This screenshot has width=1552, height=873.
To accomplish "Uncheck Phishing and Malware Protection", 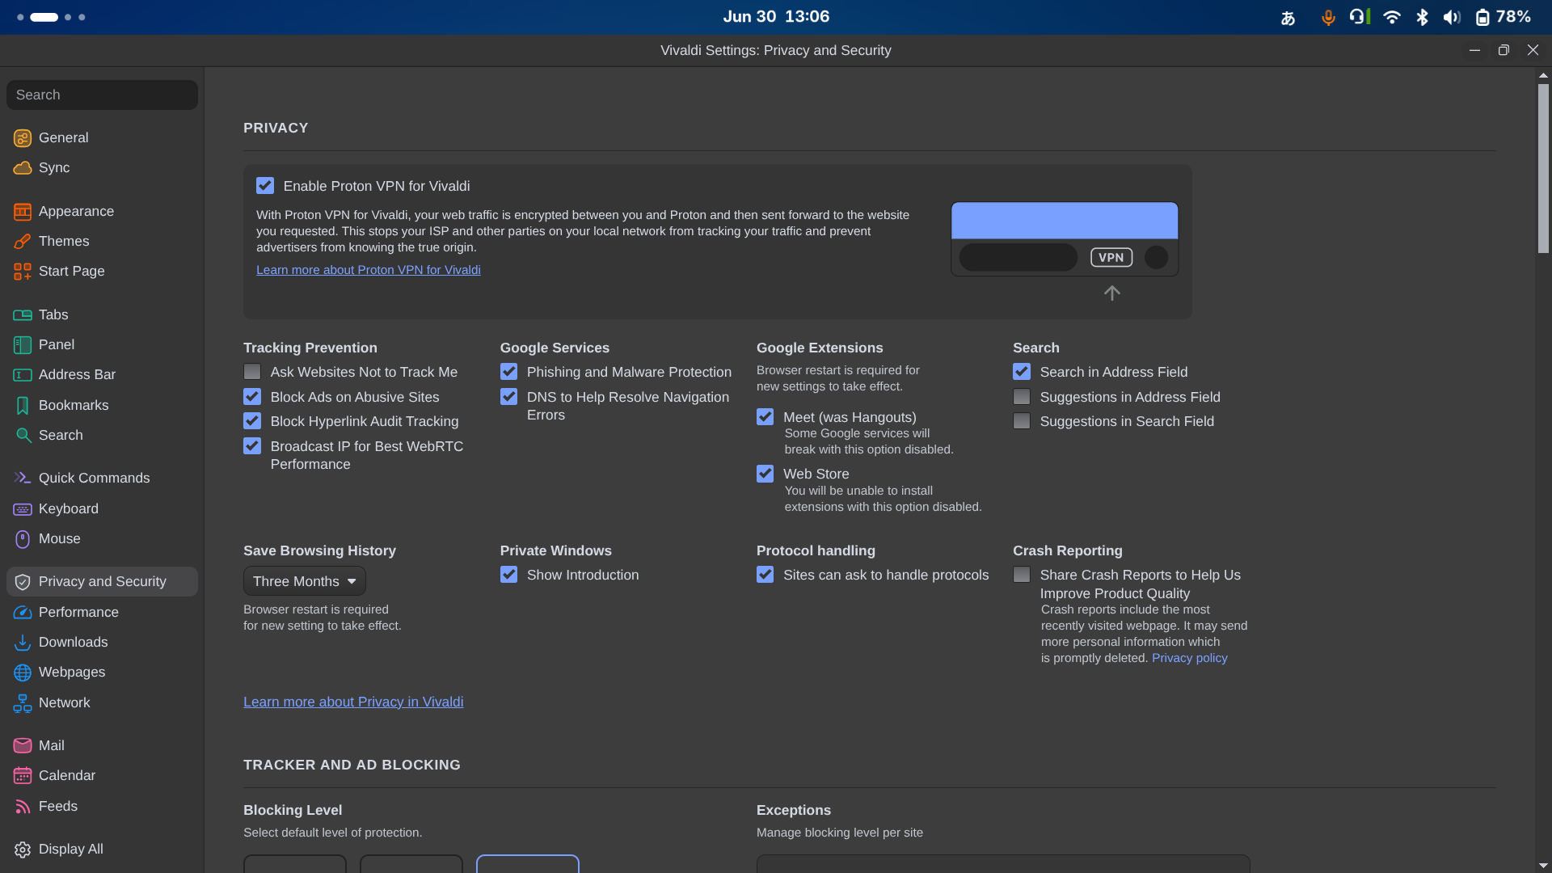I will [508, 372].
